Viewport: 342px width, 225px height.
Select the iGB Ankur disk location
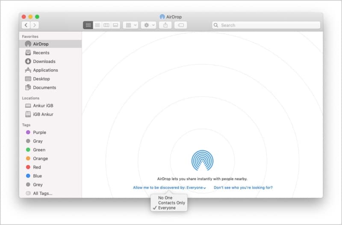[x=43, y=115]
